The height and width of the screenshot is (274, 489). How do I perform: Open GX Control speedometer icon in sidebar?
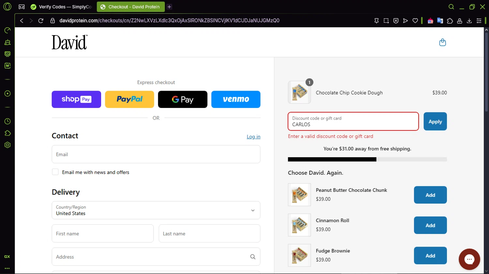[7, 30]
